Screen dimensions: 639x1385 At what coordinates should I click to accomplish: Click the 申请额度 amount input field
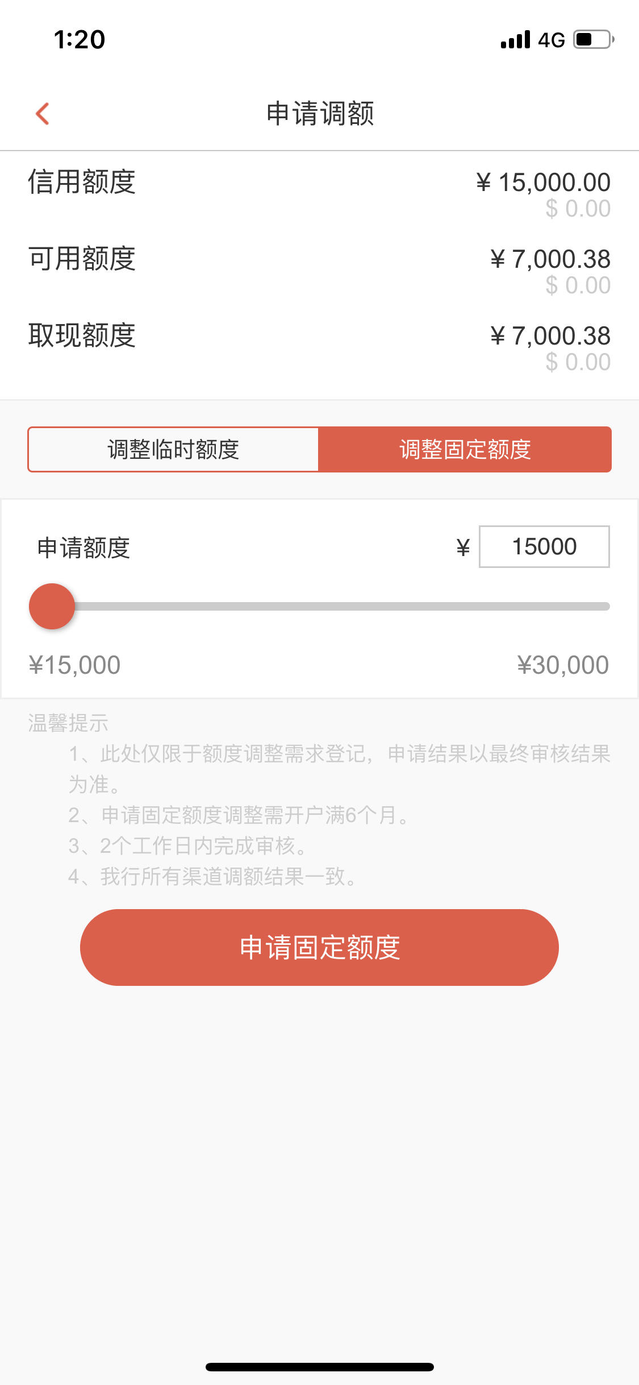[x=544, y=546]
